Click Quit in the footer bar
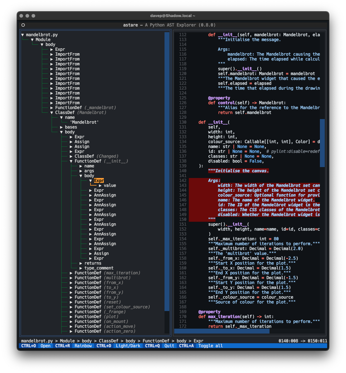The width and height of the screenshot is (346, 373). pyautogui.click(x=169, y=346)
